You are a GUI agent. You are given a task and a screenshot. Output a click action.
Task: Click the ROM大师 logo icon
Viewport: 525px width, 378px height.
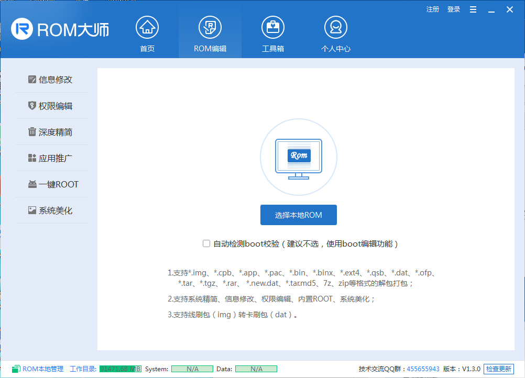pyautogui.click(x=22, y=29)
